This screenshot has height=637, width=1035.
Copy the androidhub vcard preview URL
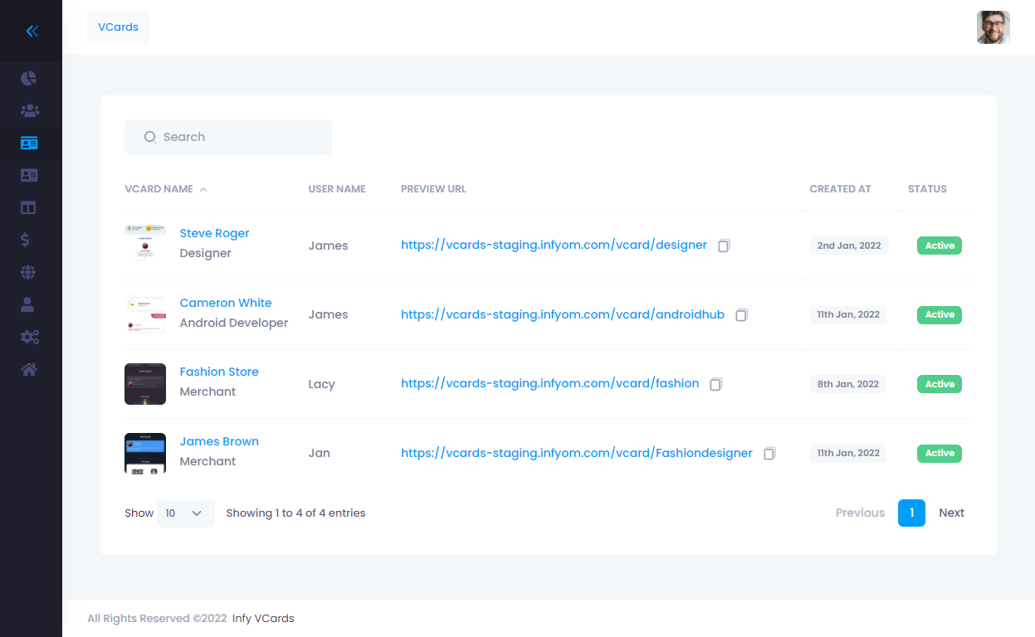coord(741,315)
